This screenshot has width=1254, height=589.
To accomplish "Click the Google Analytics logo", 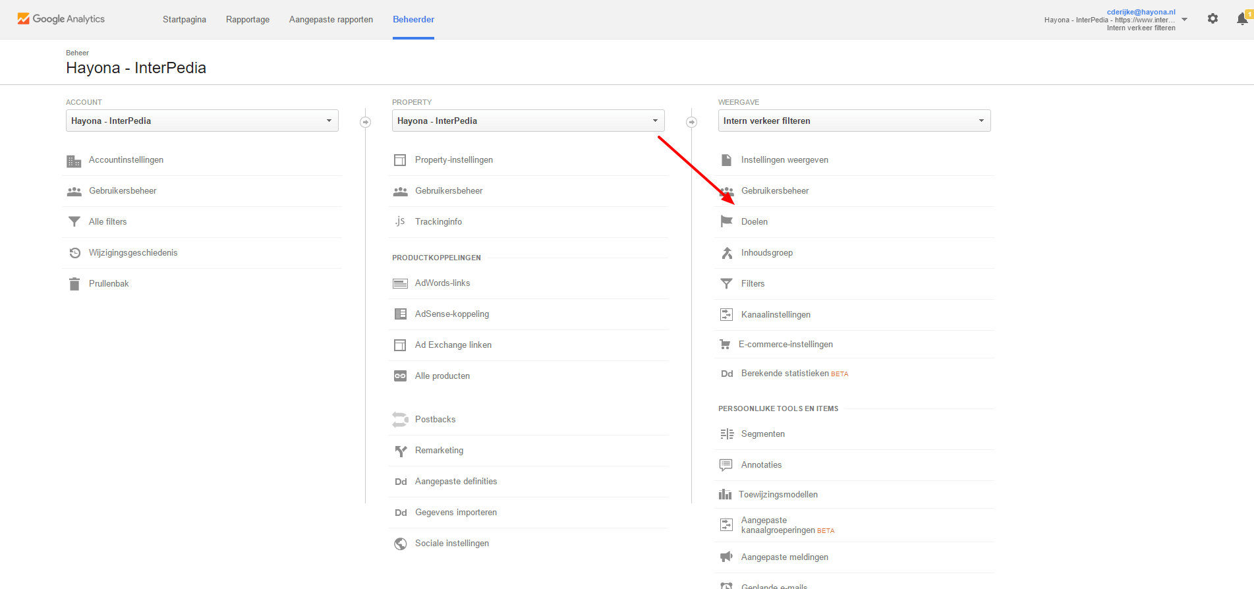I will pos(61,19).
